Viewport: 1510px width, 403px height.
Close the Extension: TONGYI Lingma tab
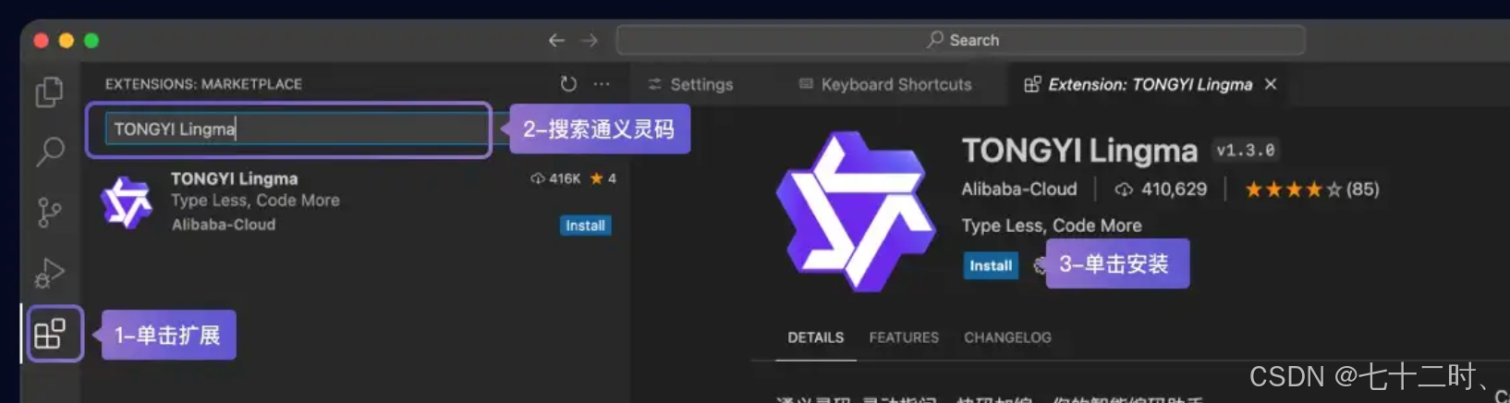pyautogui.click(x=1271, y=84)
